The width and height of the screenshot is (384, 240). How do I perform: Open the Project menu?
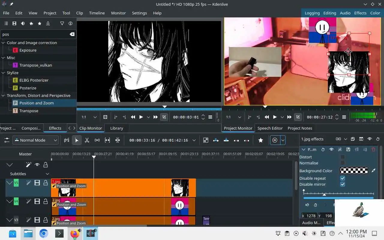click(x=50, y=13)
